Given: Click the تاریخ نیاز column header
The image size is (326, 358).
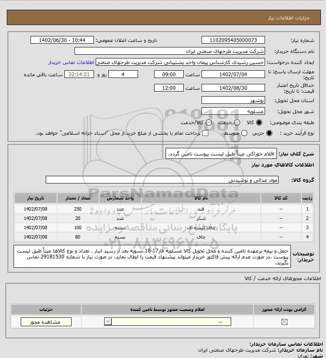Looking at the screenshot, I should point(36,198).
